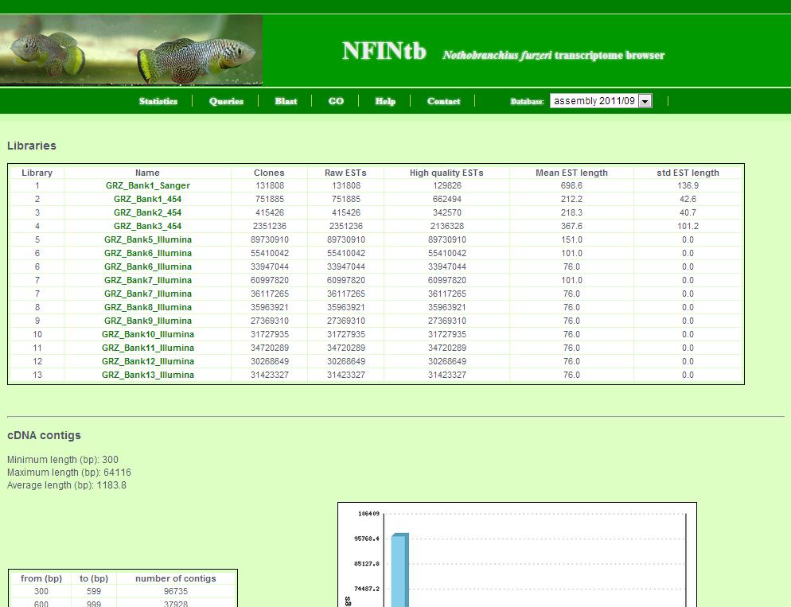Image resolution: width=791 pixels, height=607 pixels.
Task: Open the GRZ_Bank1_454 library
Action: point(147,199)
